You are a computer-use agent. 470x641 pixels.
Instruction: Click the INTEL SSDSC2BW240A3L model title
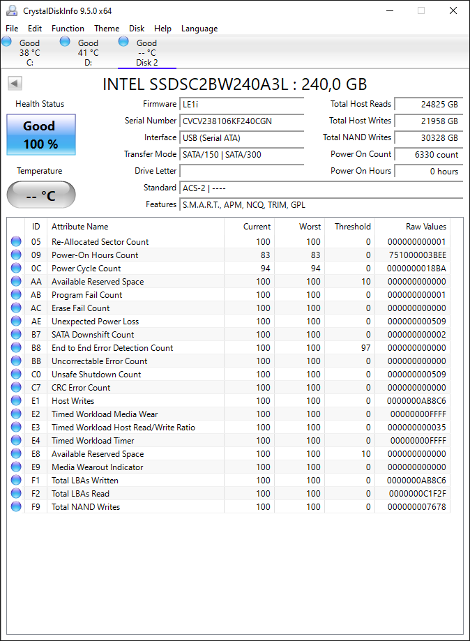[234, 84]
